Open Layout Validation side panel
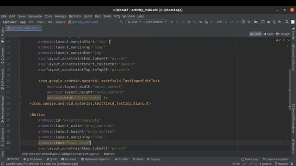This screenshot has width=296, height=166. (293, 58)
